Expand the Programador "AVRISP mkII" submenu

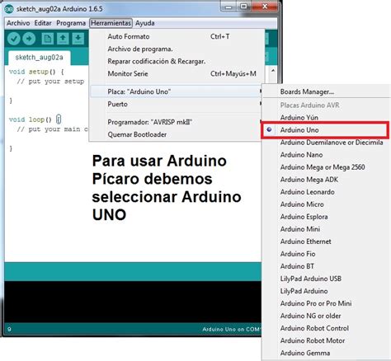click(x=176, y=122)
